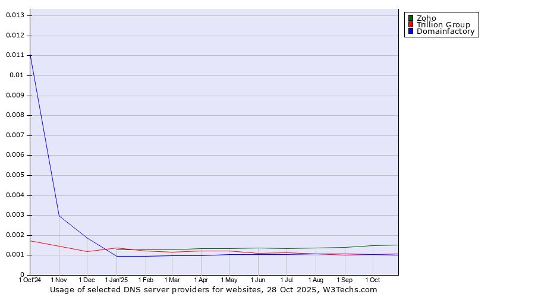Select the Zoho legend label
Image resolution: width=535 pixels, height=297 pixels.
[x=426, y=18]
